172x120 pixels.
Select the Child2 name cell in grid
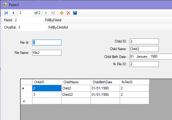coord(76,88)
